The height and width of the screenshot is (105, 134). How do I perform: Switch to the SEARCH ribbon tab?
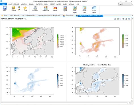(x=31, y=4)
